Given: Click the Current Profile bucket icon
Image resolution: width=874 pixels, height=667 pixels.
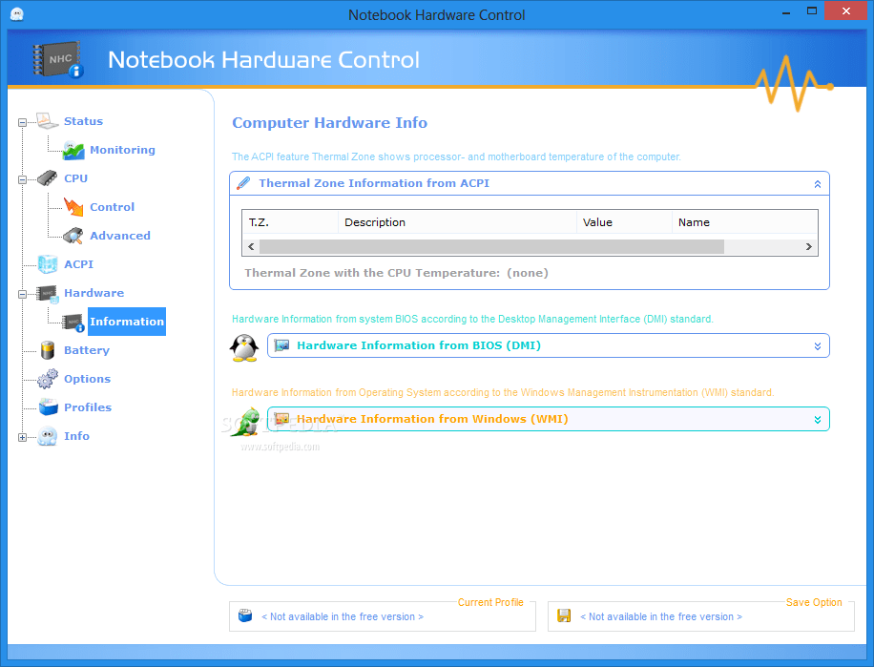Looking at the screenshot, I should 245,615.
